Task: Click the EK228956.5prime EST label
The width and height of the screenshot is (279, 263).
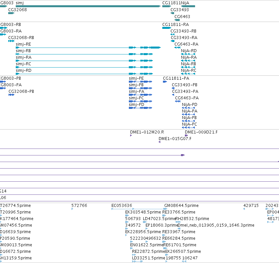Action: click(143, 232)
